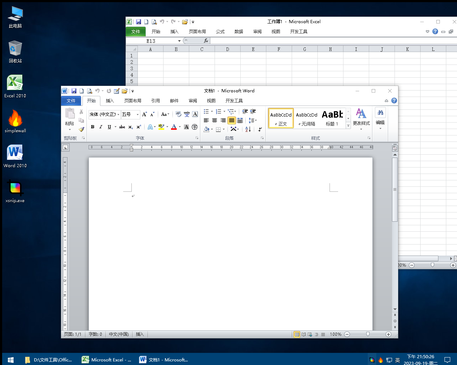Click New document icon in Word toolbar

tap(81, 91)
